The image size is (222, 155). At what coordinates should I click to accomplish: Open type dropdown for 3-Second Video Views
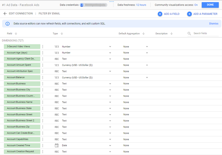(110, 46)
